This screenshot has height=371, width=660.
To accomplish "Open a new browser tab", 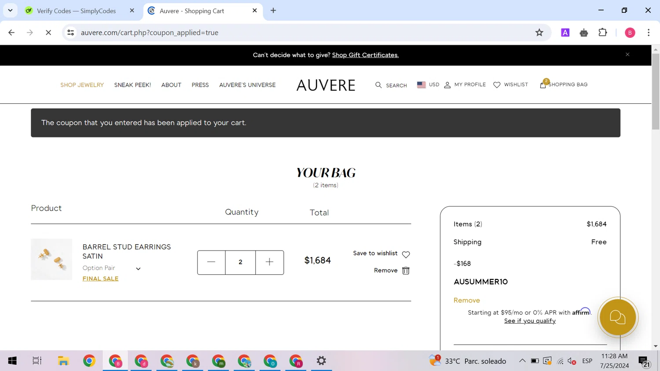I will [x=273, y=11].
